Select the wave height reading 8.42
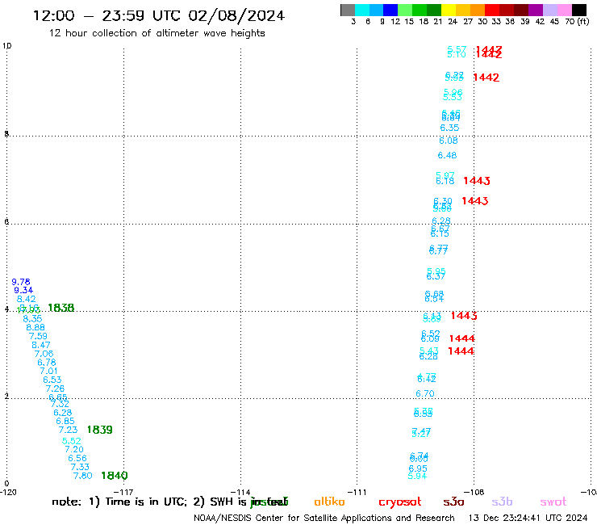The image size is (597, 525). point(27,300)
